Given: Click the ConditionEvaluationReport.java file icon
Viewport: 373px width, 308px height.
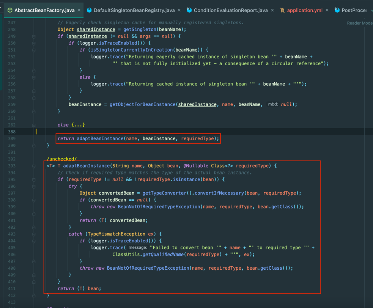Looking at the screenshot, I should tap(189, 10).
